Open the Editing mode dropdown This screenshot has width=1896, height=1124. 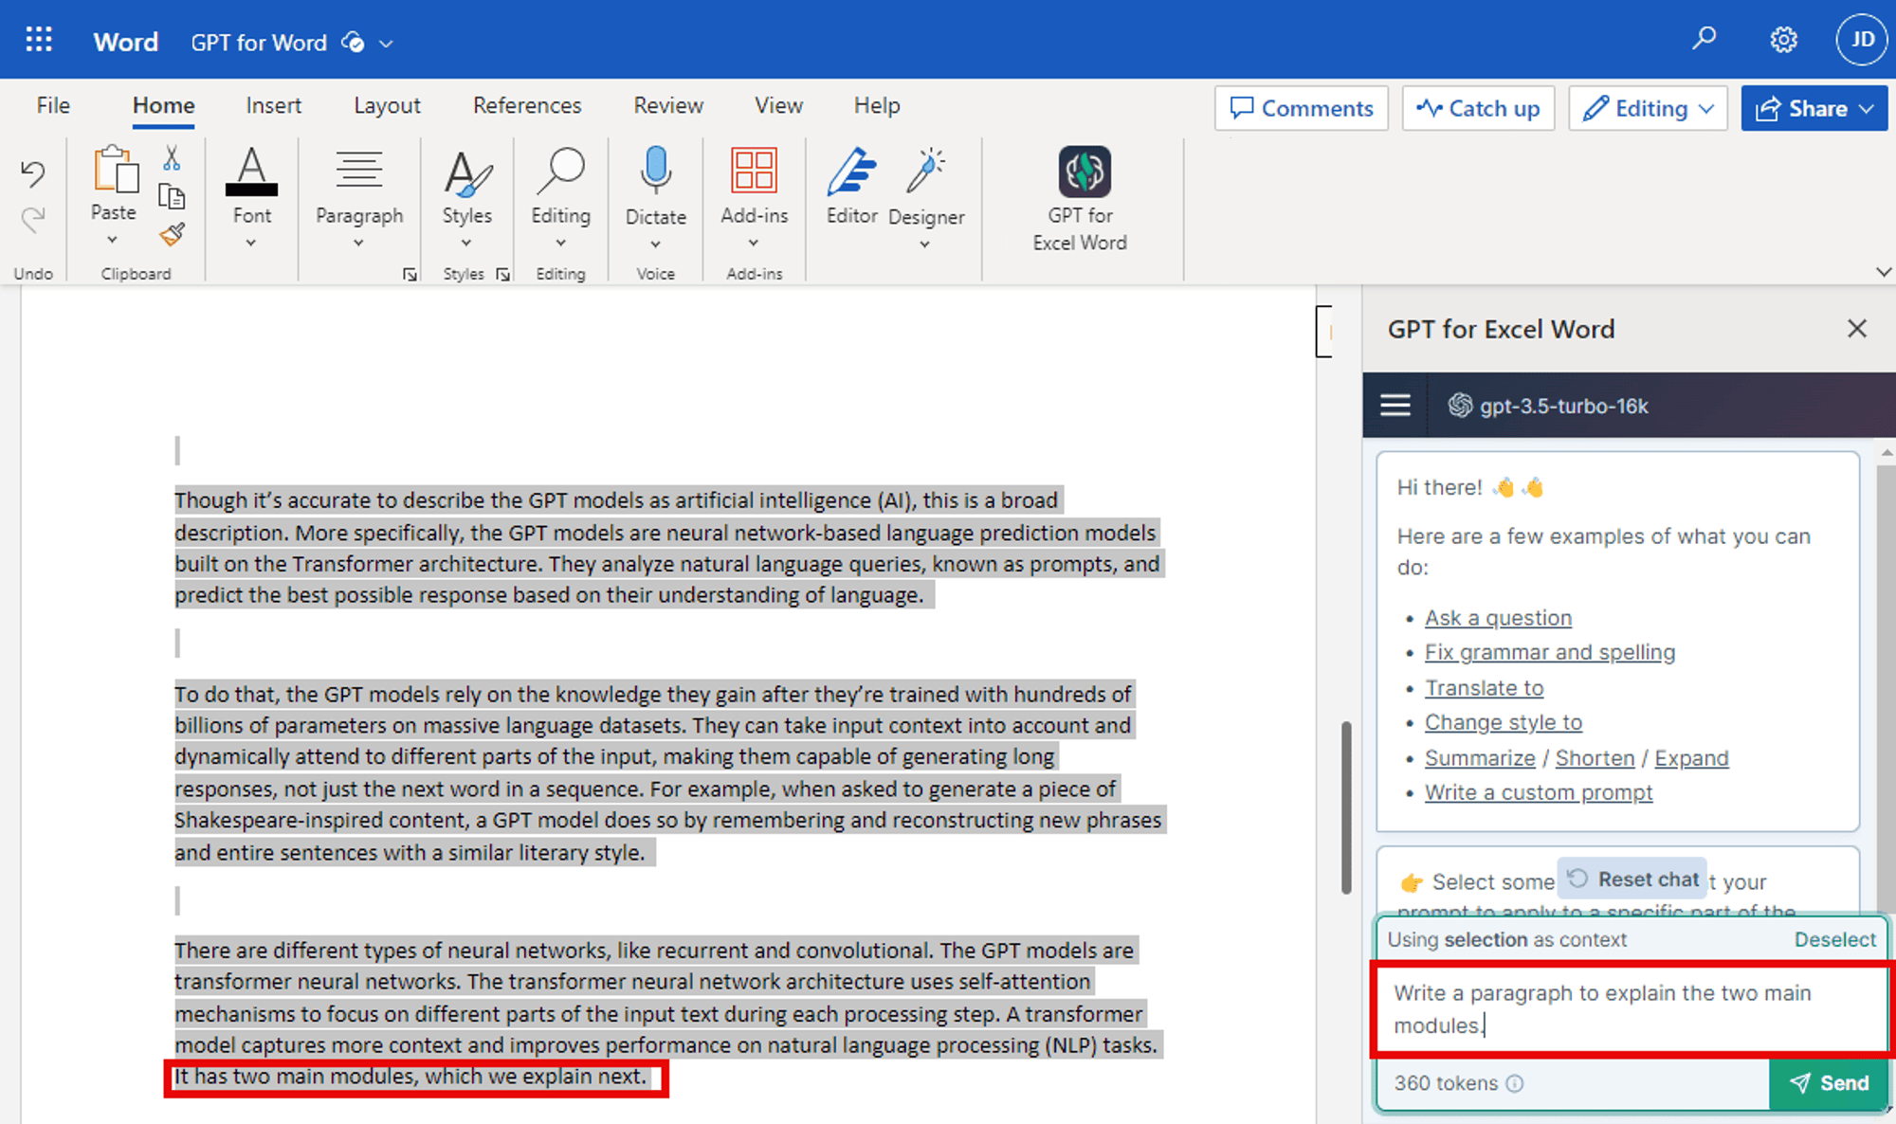(x=1648, y=108)
